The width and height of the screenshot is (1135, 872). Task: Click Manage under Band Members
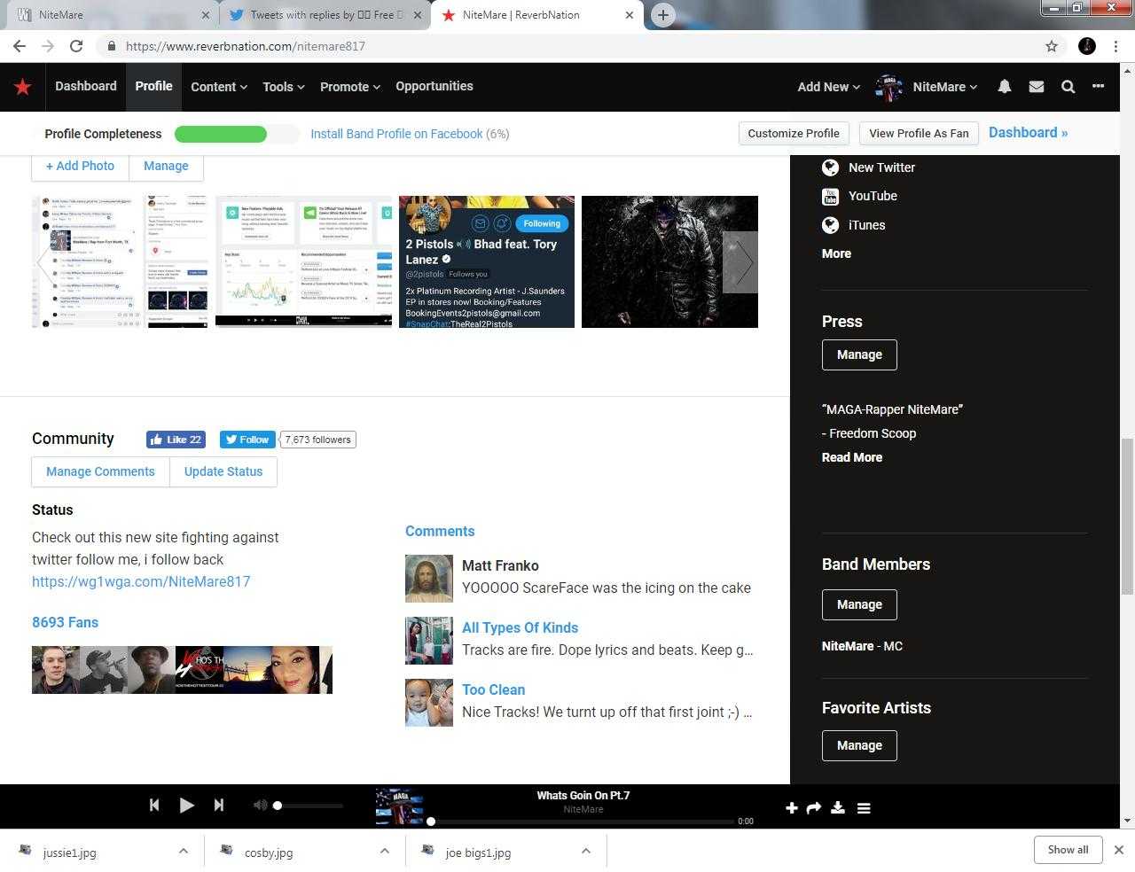click(859, 604)
